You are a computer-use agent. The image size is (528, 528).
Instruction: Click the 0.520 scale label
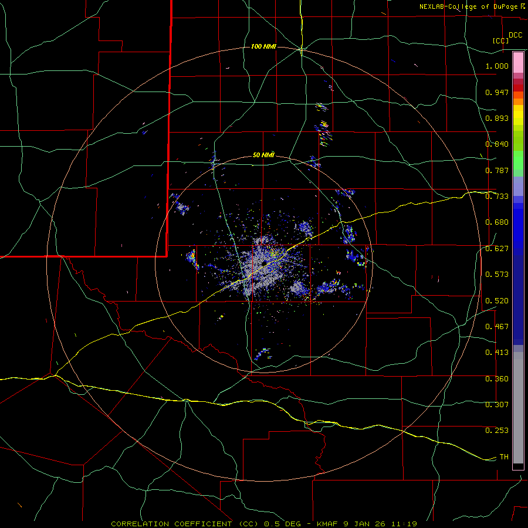tap(497, 301)
